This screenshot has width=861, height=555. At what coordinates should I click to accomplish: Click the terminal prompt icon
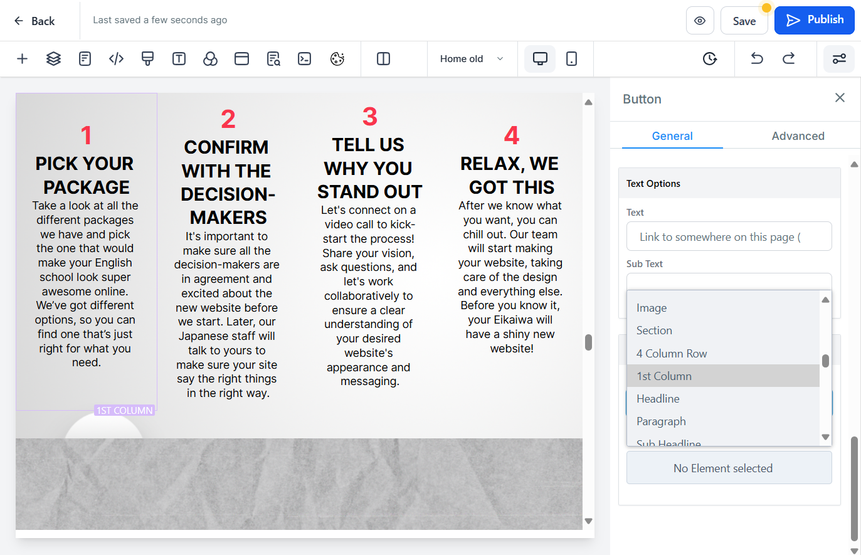coord(305,59)
